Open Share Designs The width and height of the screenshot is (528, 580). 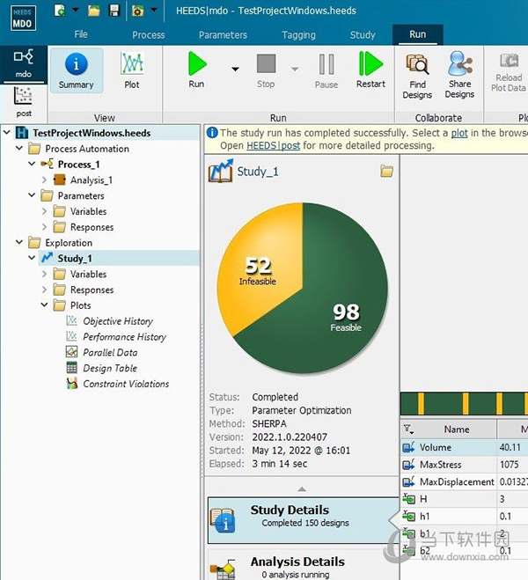coord(459,76)
